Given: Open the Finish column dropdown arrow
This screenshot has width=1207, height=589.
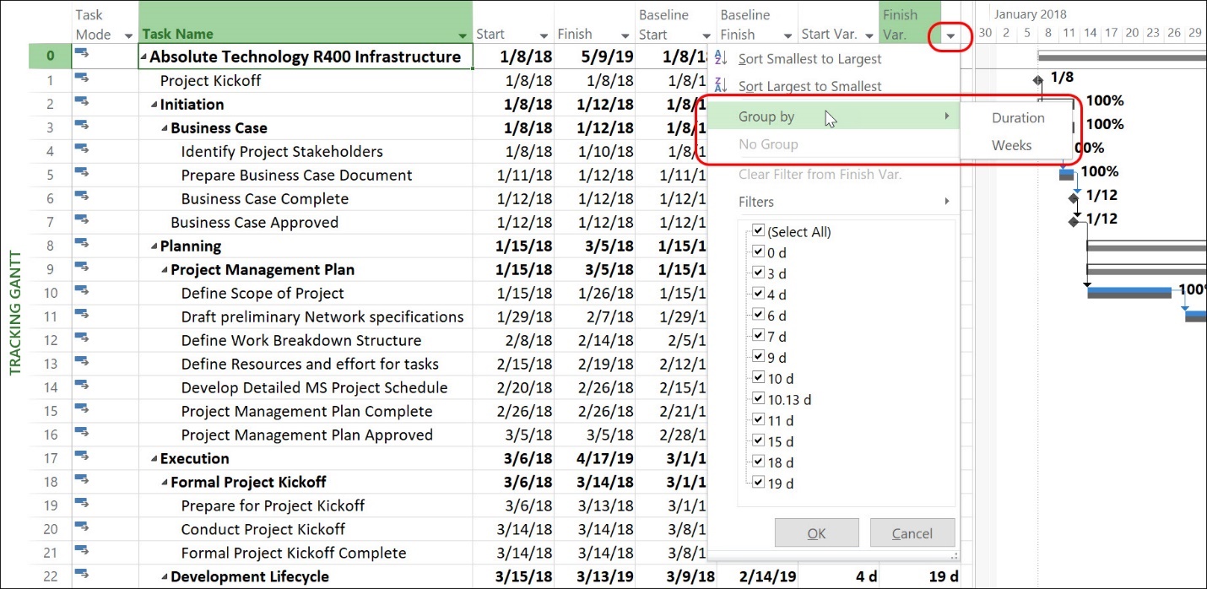Looking at the screenshot, I should tap(625, 35).
